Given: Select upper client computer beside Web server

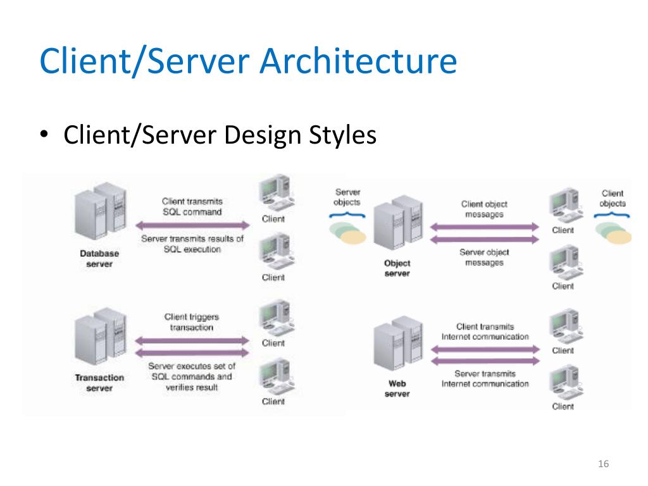Looking at the screenshot, I should pyautogui.click(x=566, y=326).
